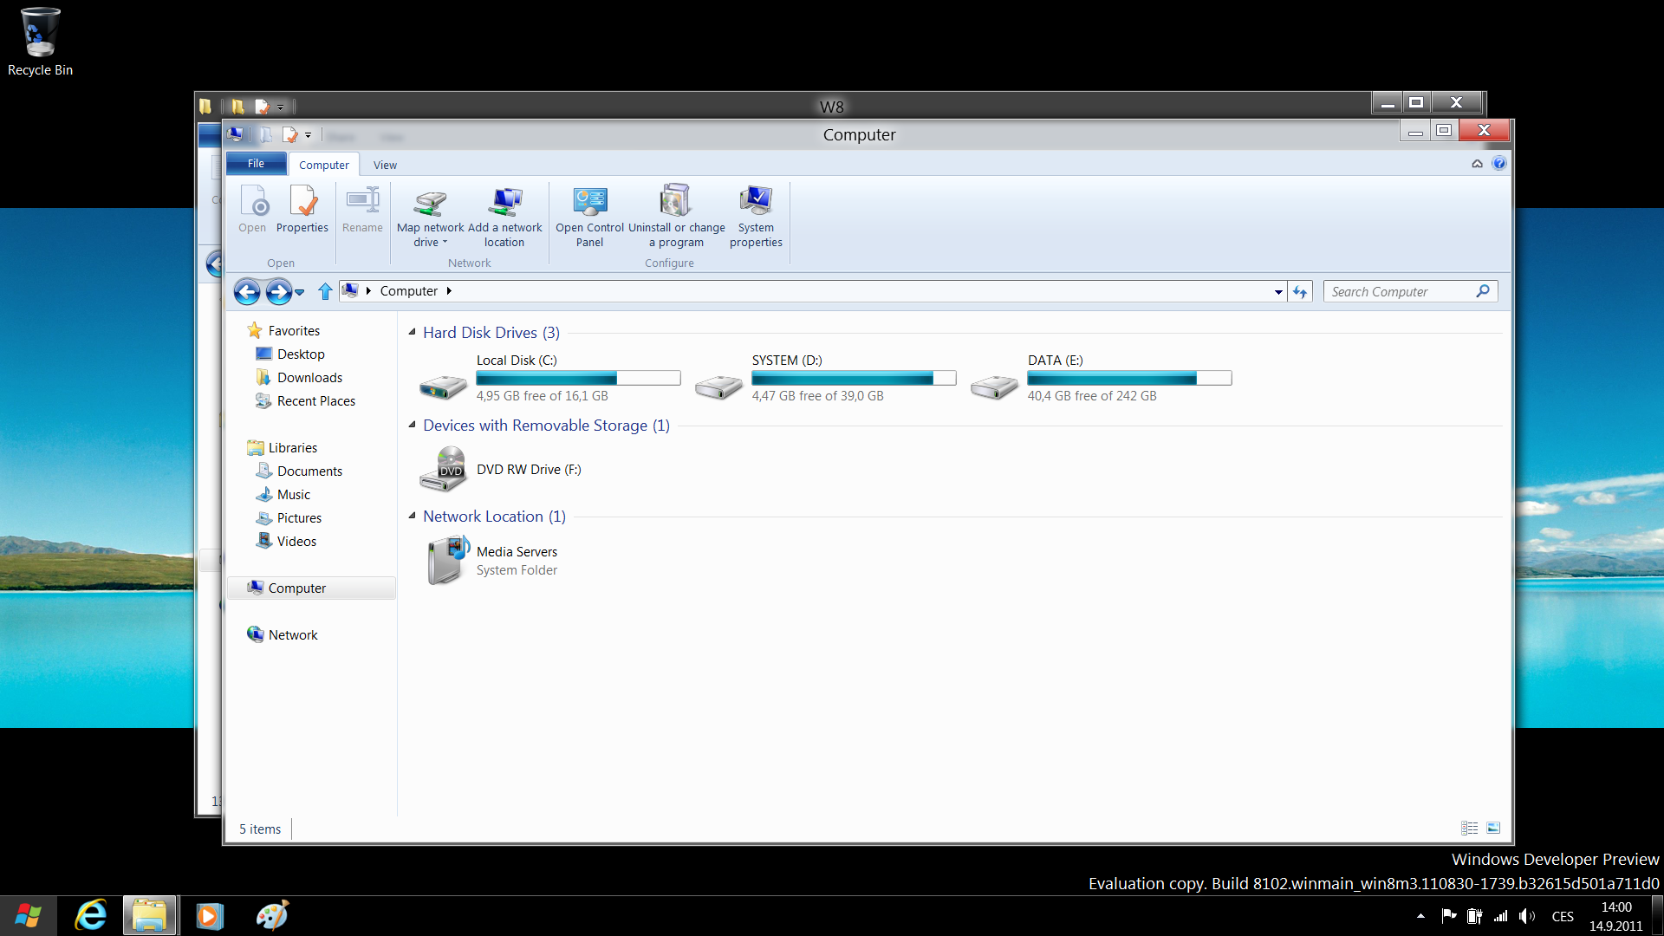Open the address bar history dropdown
1664x936 pixels.
(x=1278, y=292)
